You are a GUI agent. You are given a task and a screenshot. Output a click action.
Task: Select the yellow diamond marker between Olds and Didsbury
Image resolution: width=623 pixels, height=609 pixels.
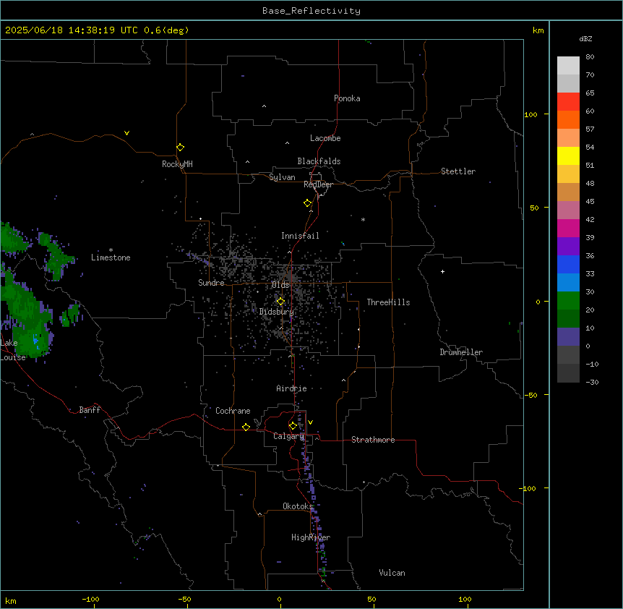point(280,302)
